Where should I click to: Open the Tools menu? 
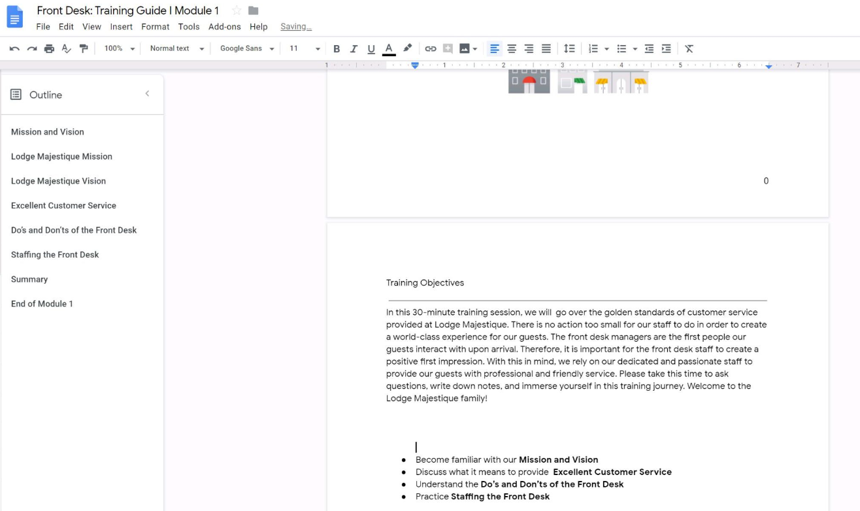(x=189, y=27)
